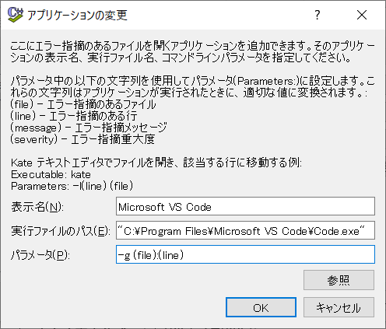Screen dimensions: 386x329
Task: Click the (line) - エラー指摘のある行 line
Action: [74, 116]
